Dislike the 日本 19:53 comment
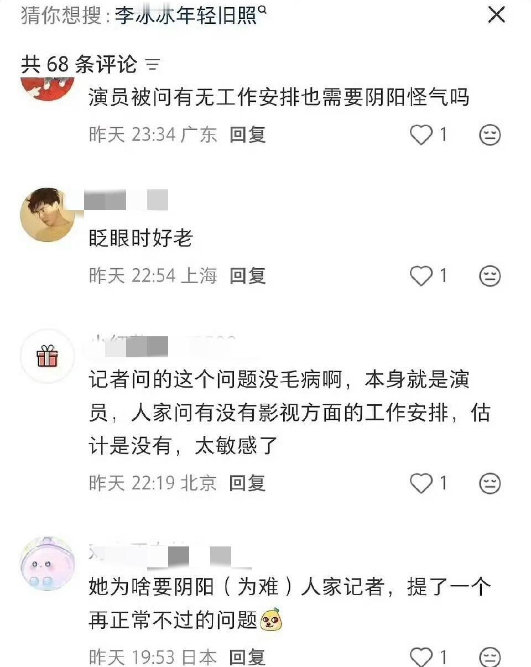 (490, 656)
